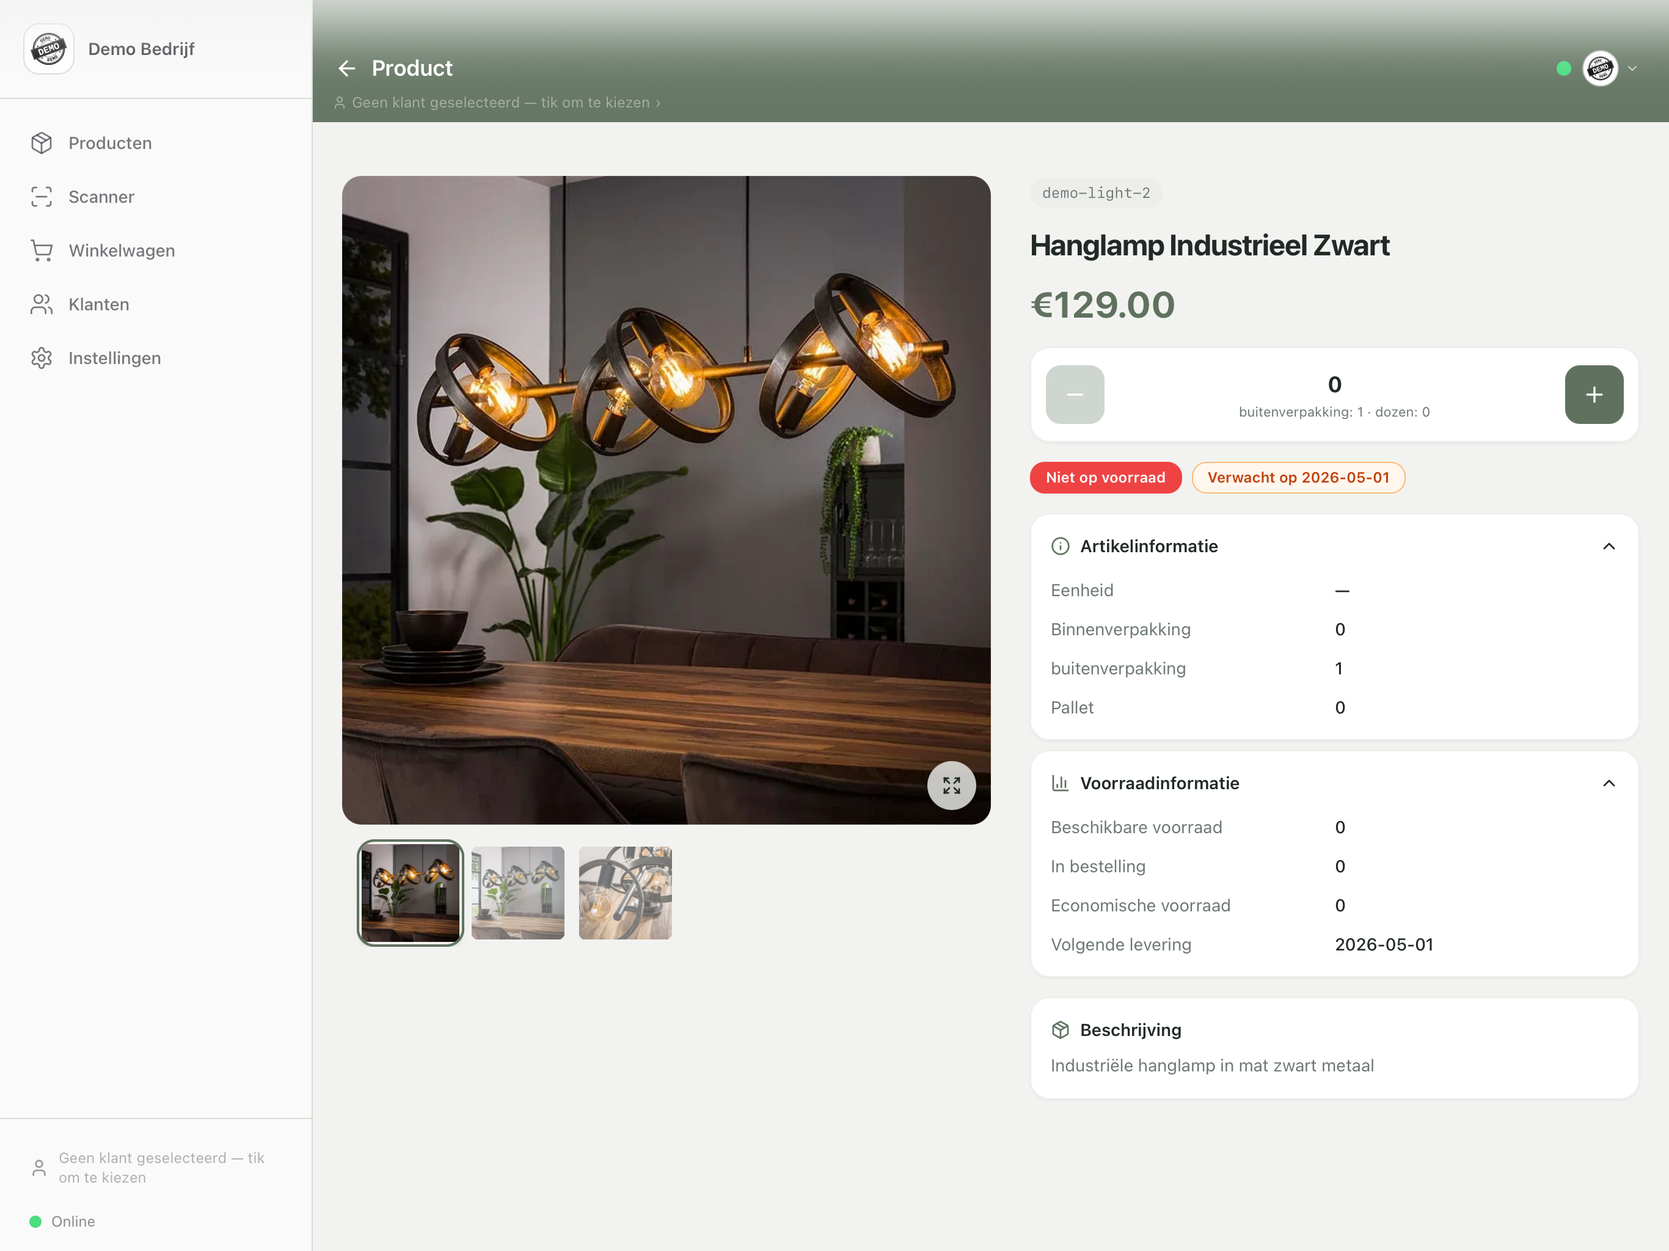Open the account dropdown chevron in header
The width and height of the screenshot is (1669, 1251).
pos(1632,68)
